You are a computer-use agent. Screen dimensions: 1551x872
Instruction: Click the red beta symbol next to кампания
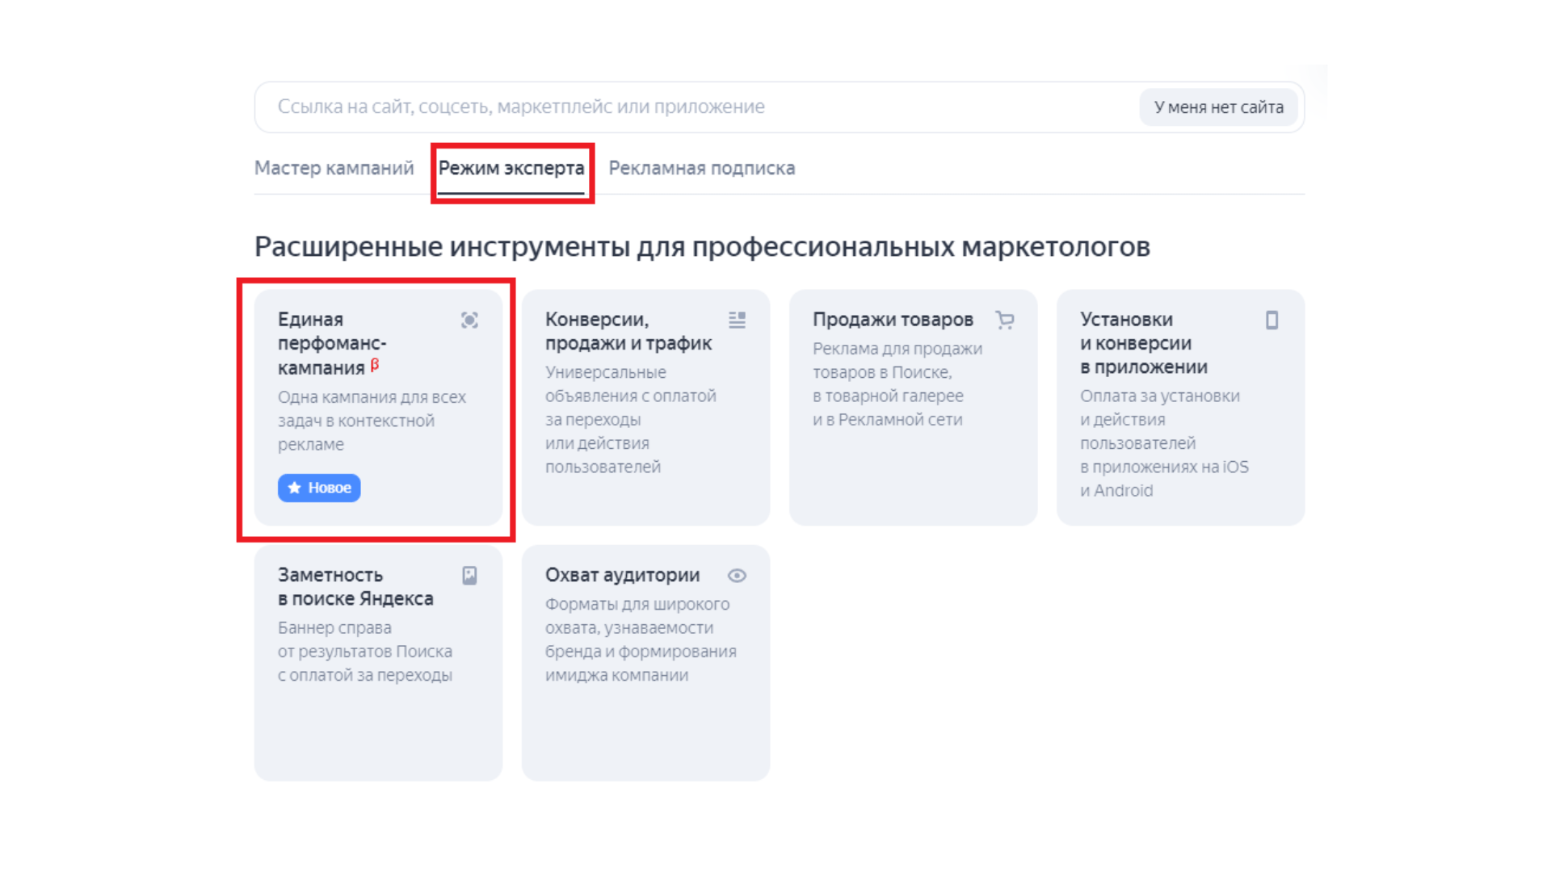pos(375,365)
